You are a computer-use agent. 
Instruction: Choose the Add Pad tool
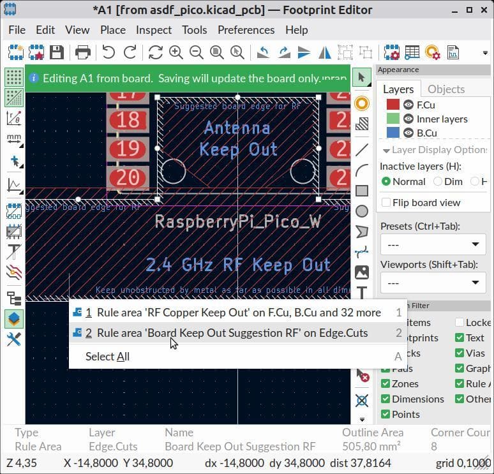[362, 103]
